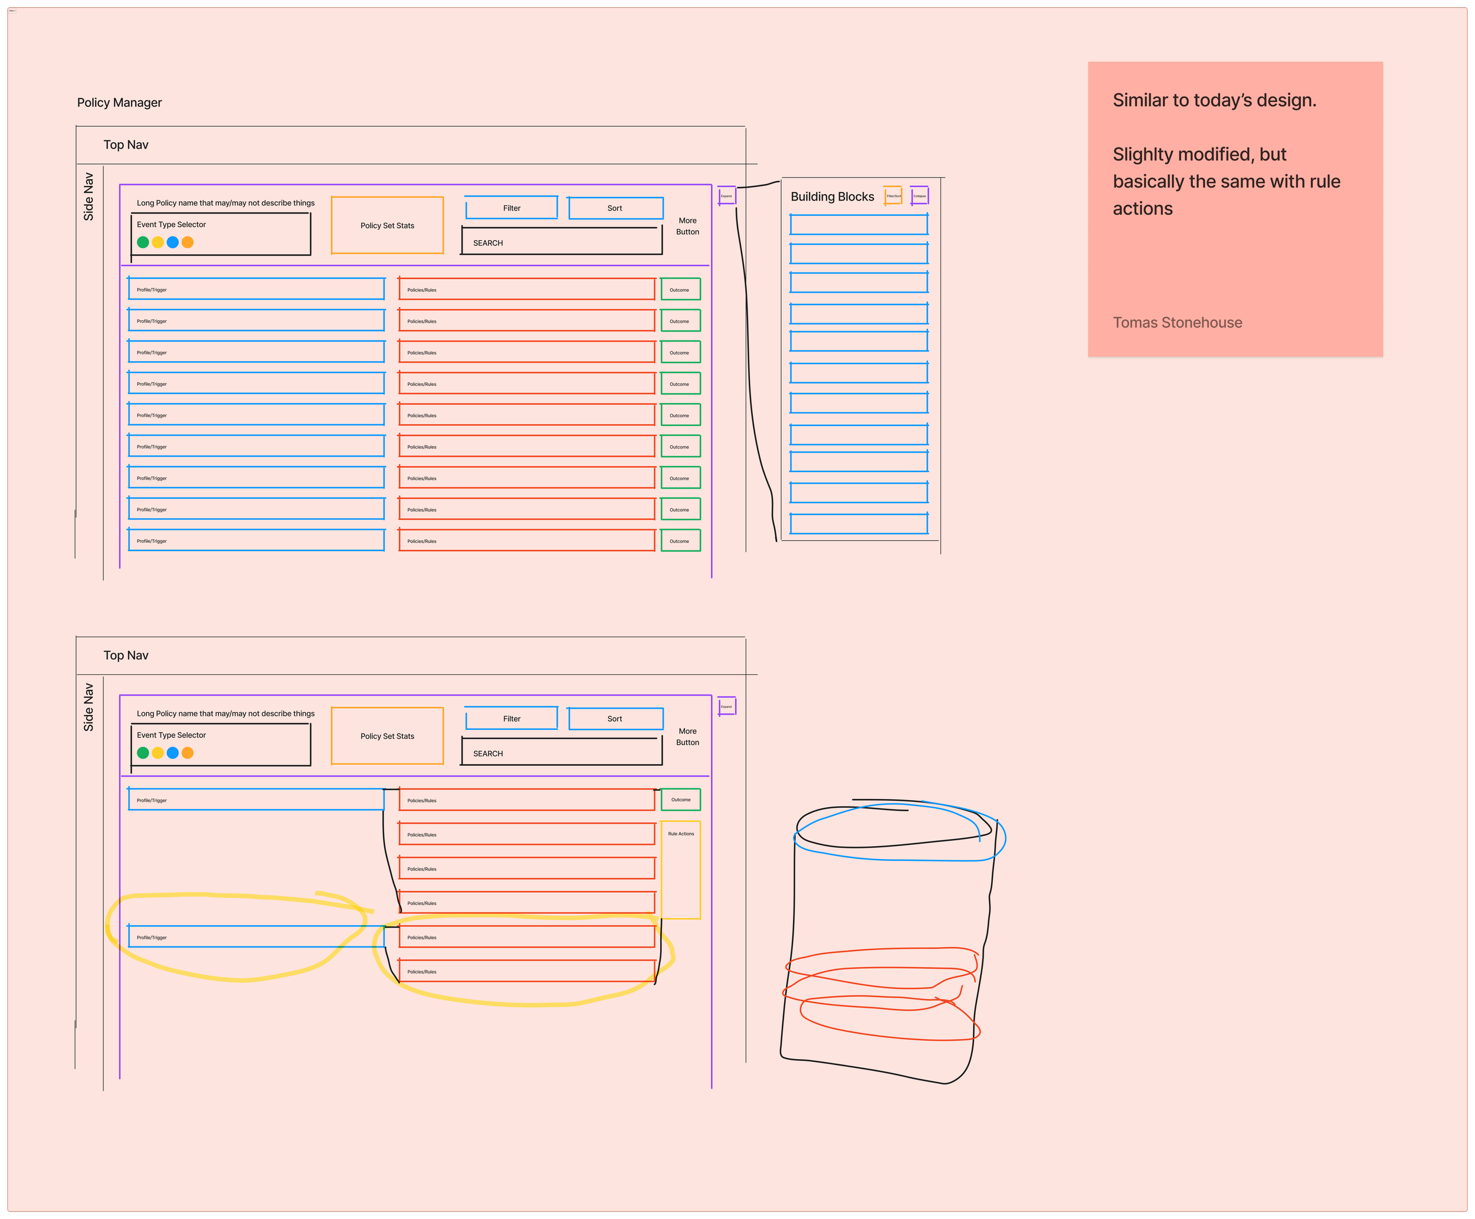Click Rule Actions box in lower wireframe
Screen dimensions: 1475x1219
680,870
